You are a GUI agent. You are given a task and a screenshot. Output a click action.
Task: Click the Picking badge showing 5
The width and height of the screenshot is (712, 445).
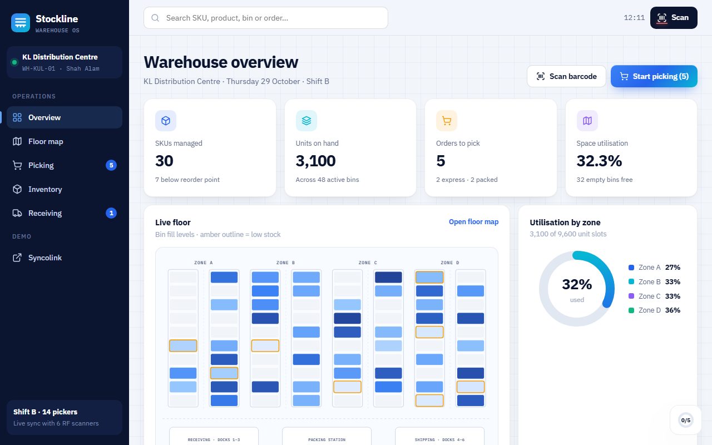pyautogui.click(x=111, y=165)
